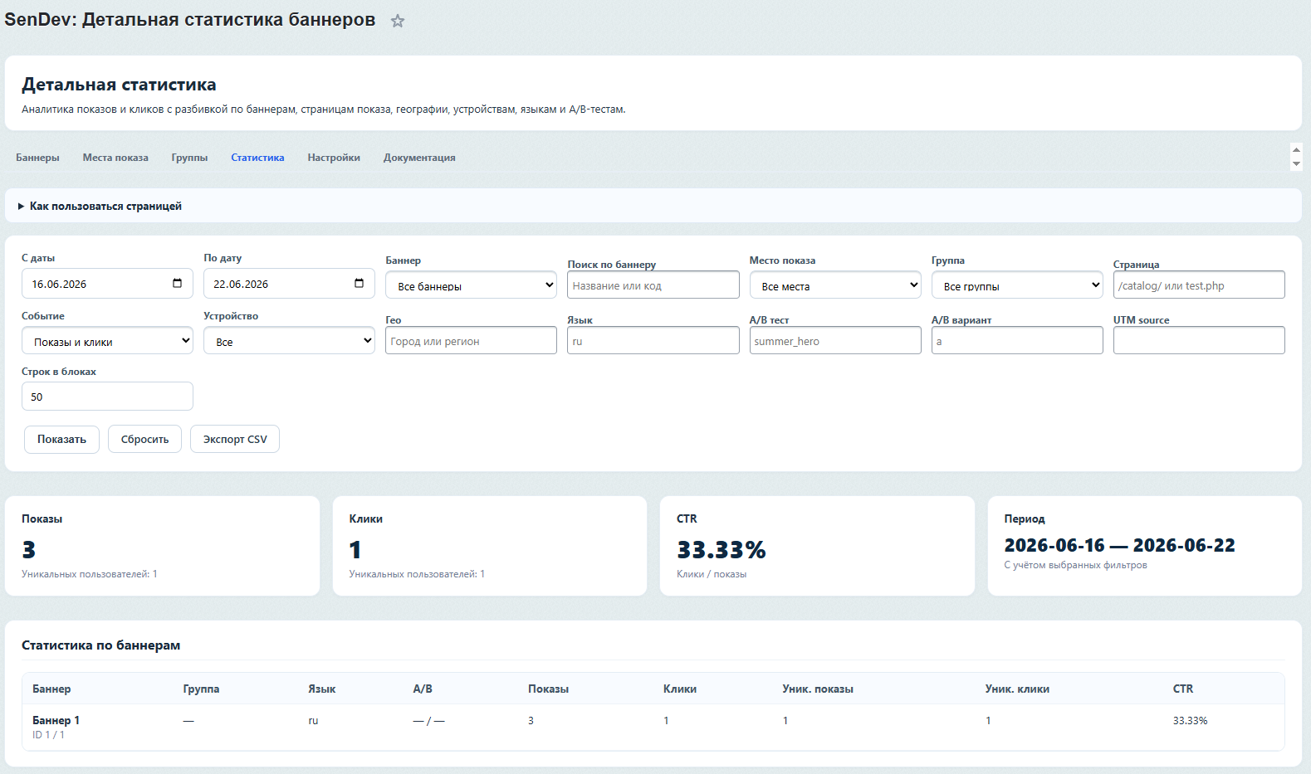Open calendar picker for the end date

(x=359, y=284)
